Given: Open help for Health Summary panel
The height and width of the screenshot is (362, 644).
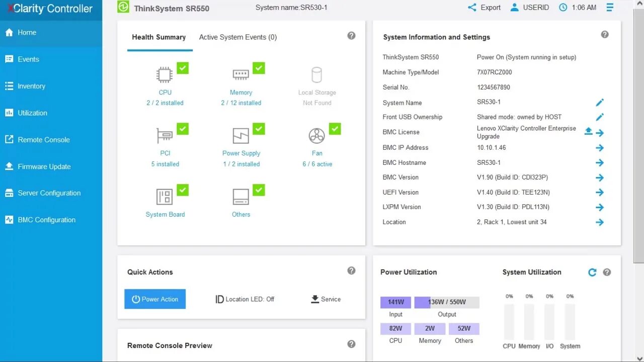Looking at the screenshot, I should pos(352,36).
